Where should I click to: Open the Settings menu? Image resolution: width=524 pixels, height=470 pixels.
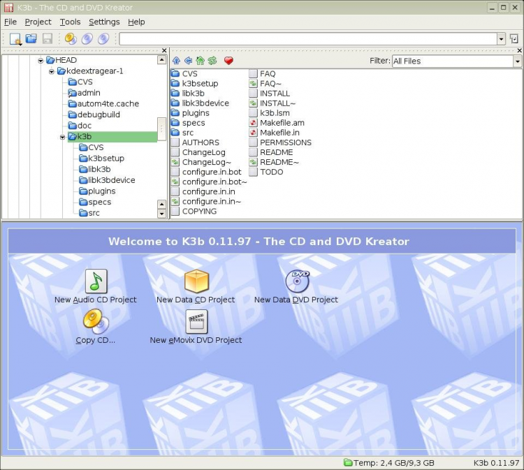(x=104, y=22)
